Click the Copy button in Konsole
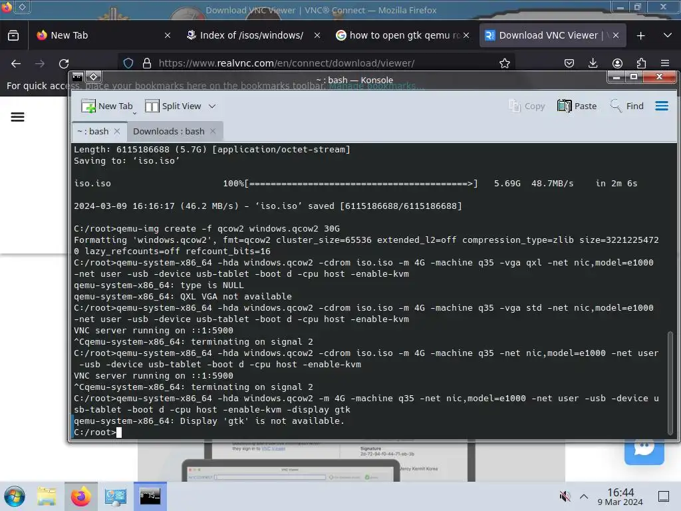681x511 pixels. coord(527,106)
